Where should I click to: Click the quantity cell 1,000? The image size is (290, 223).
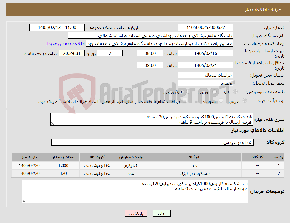(x=63, y=165)
